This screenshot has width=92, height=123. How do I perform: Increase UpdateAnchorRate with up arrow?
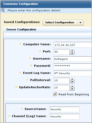coord(72,86)
